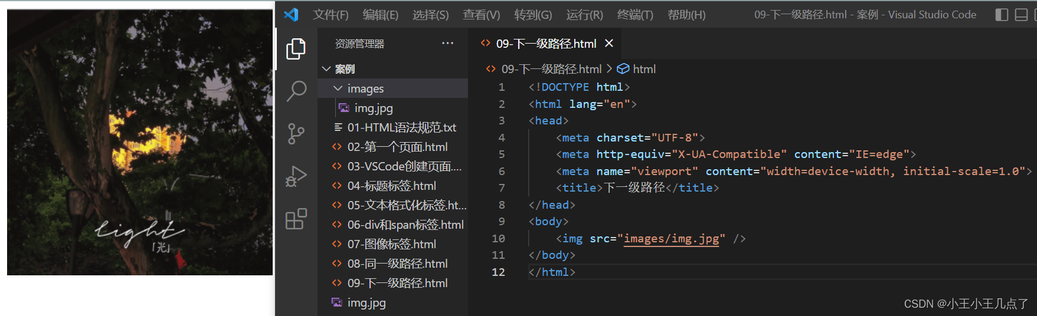Toggle primary sidebar layout icon in title bar
Viewport: 1037px width, 316px height.
tap(1002, 15)
